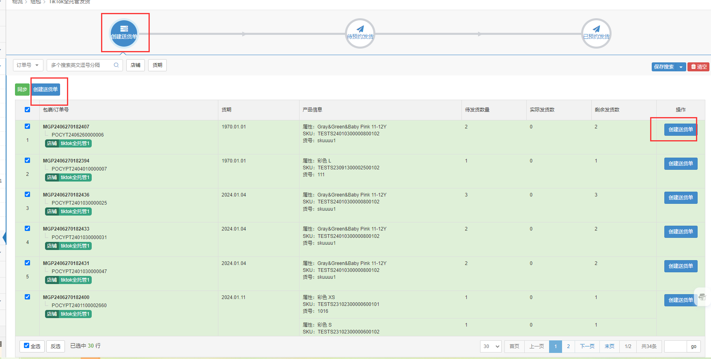Click 店铺 tiktok全托管1 tag in row 1

[x=68, y=143]
